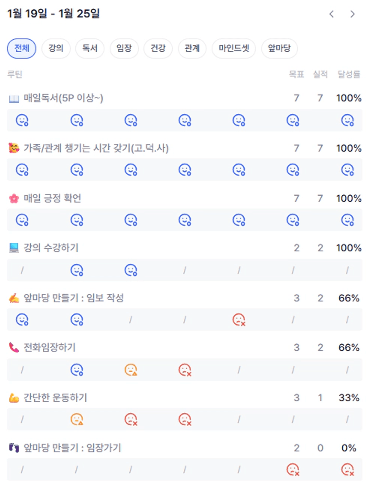Toggle the red failed face for 임보 작성
Viewport: 369px width, 494px height.
pos(239,320)
